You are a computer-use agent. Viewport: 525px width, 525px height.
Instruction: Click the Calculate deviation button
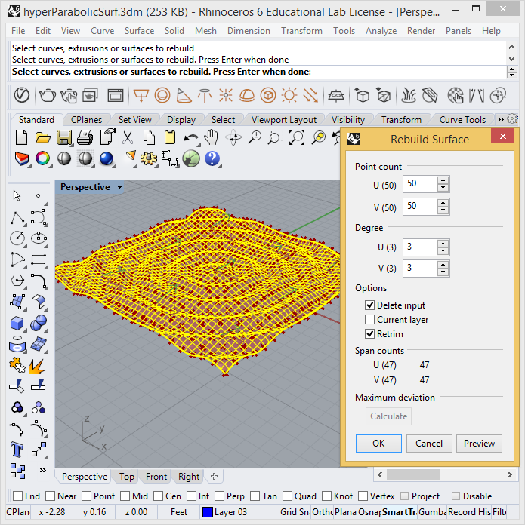388,416
